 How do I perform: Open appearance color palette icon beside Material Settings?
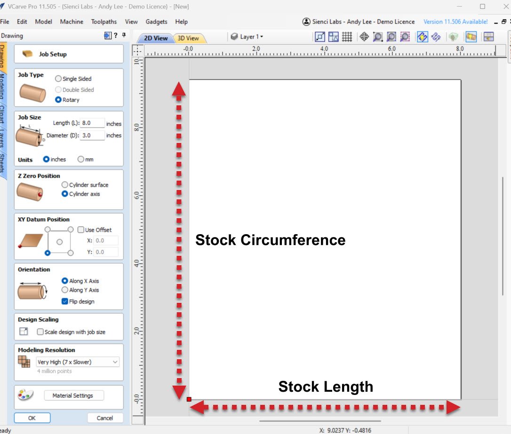coord(24,395)
